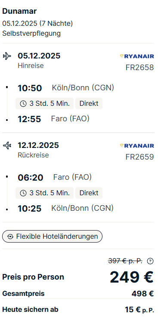
Task: Click the outbound flight airplane icon
Action: (x=7, y=56)
